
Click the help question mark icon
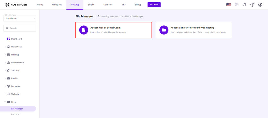(252, 5)
